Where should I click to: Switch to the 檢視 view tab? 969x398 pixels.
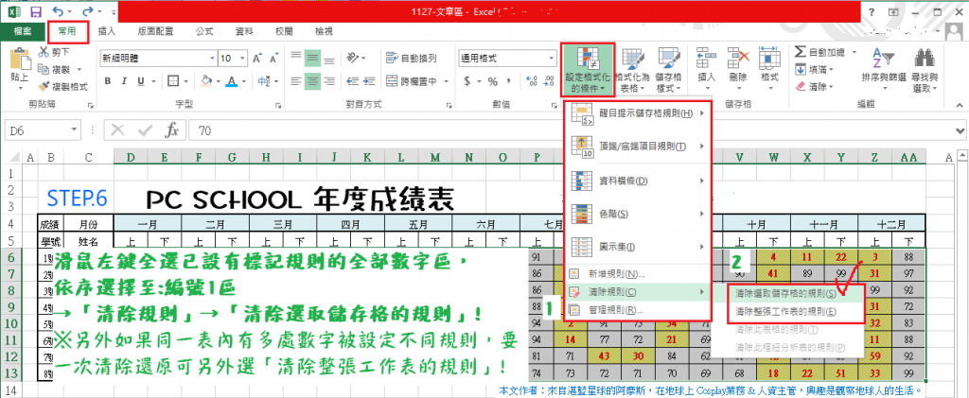click(324, 31)
